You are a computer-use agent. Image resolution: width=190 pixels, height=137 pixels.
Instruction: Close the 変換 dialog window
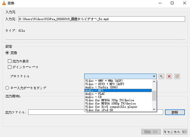(x=185, y=3)
